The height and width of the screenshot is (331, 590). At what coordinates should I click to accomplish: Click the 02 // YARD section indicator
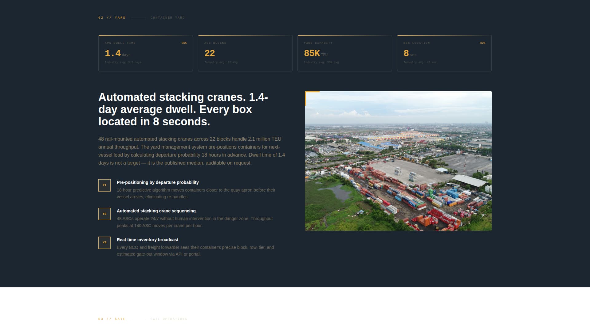click(112, 17)
